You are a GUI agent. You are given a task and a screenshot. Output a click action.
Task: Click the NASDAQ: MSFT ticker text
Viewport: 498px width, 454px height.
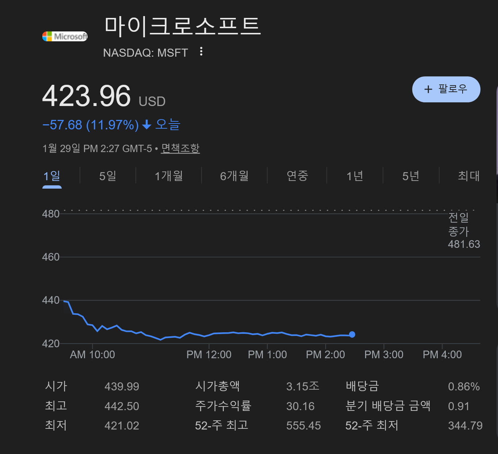tap(145, 53)
